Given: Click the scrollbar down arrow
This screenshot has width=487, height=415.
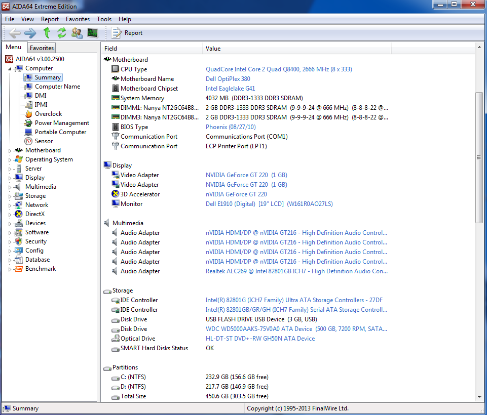Looking at the screenshot, I should tap(479, 397).
